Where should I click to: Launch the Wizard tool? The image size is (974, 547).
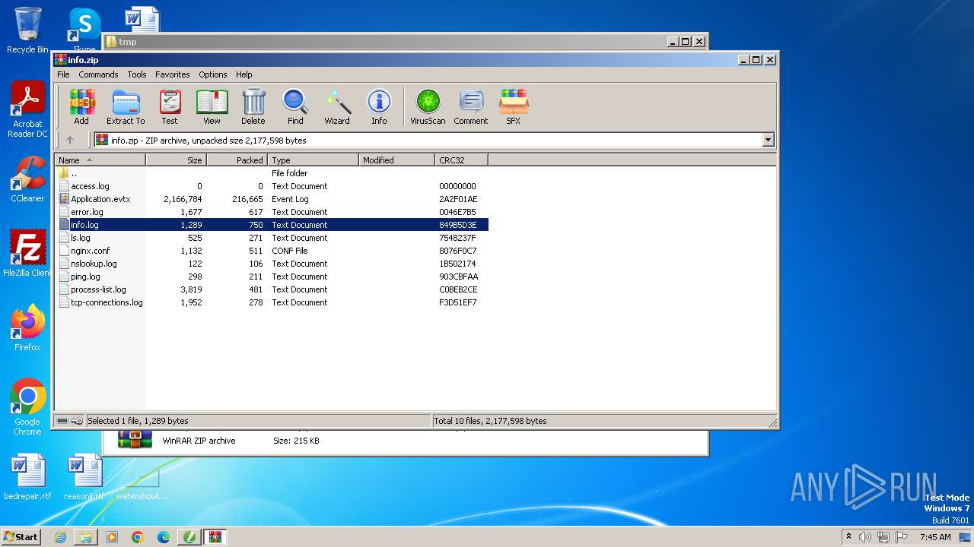tap(337, 107)
